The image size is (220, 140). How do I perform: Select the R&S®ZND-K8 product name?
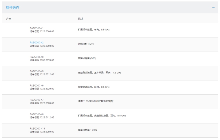tap(37, 114)
